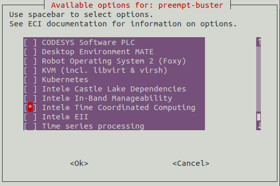
Task: Check the CODESYS Software PLC checkbox
Action: [x=30, y=42]
